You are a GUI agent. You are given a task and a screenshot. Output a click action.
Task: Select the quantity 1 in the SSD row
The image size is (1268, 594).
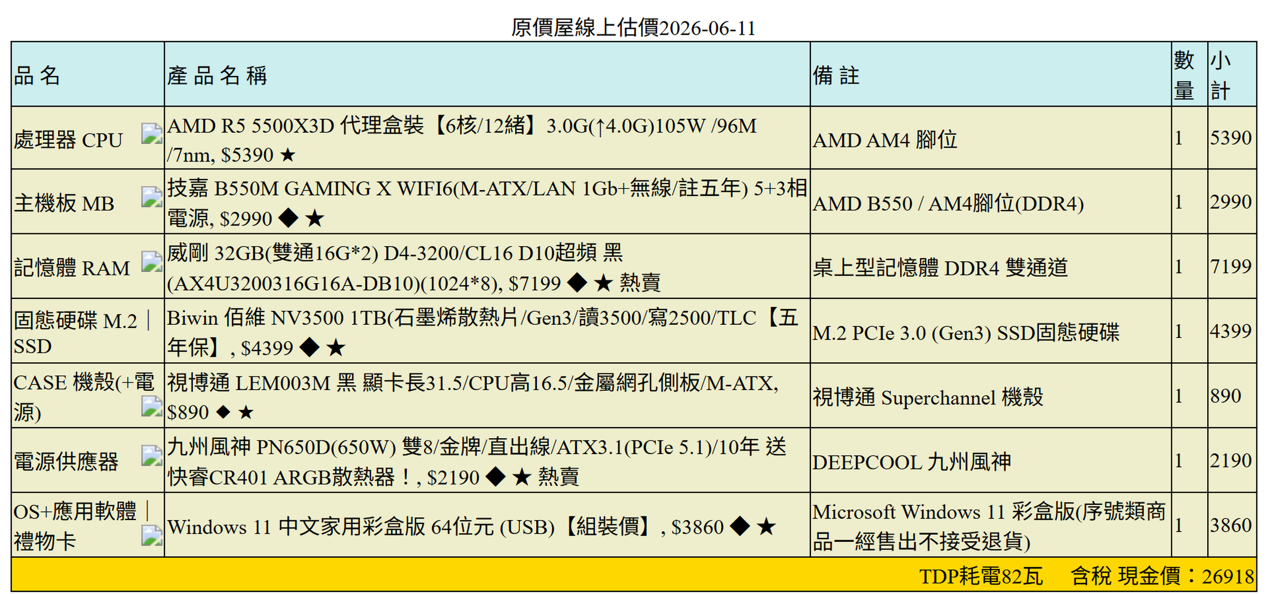point(1179,331)
